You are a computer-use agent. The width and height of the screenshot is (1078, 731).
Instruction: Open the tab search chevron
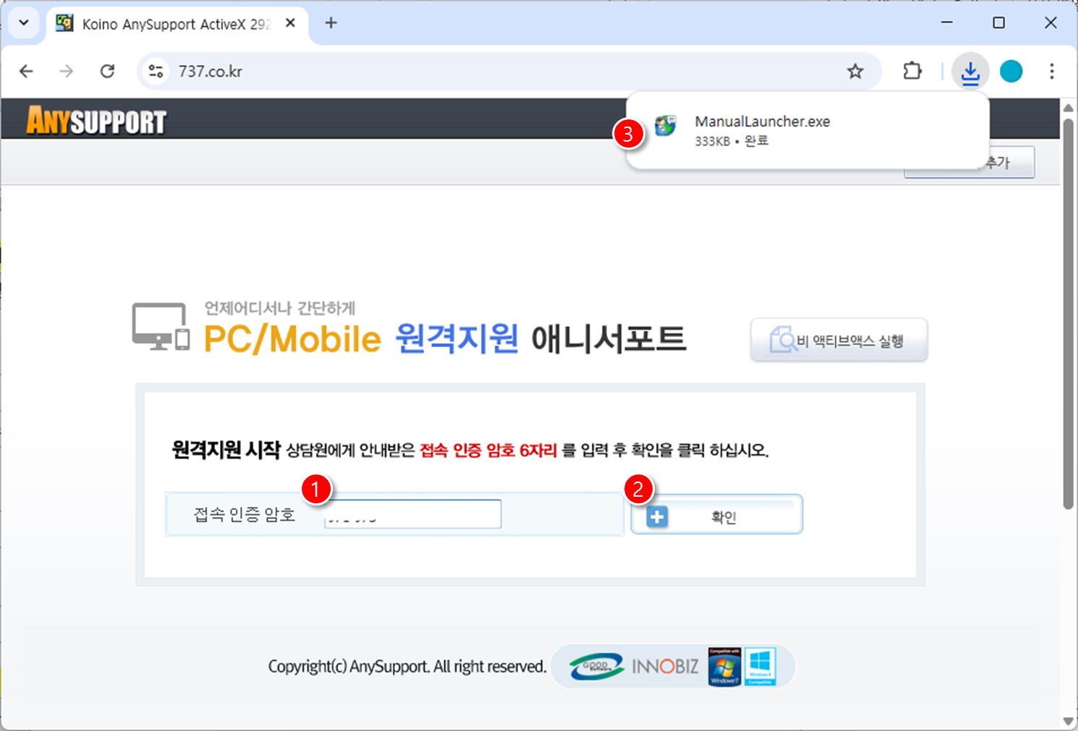click(24, 22)
